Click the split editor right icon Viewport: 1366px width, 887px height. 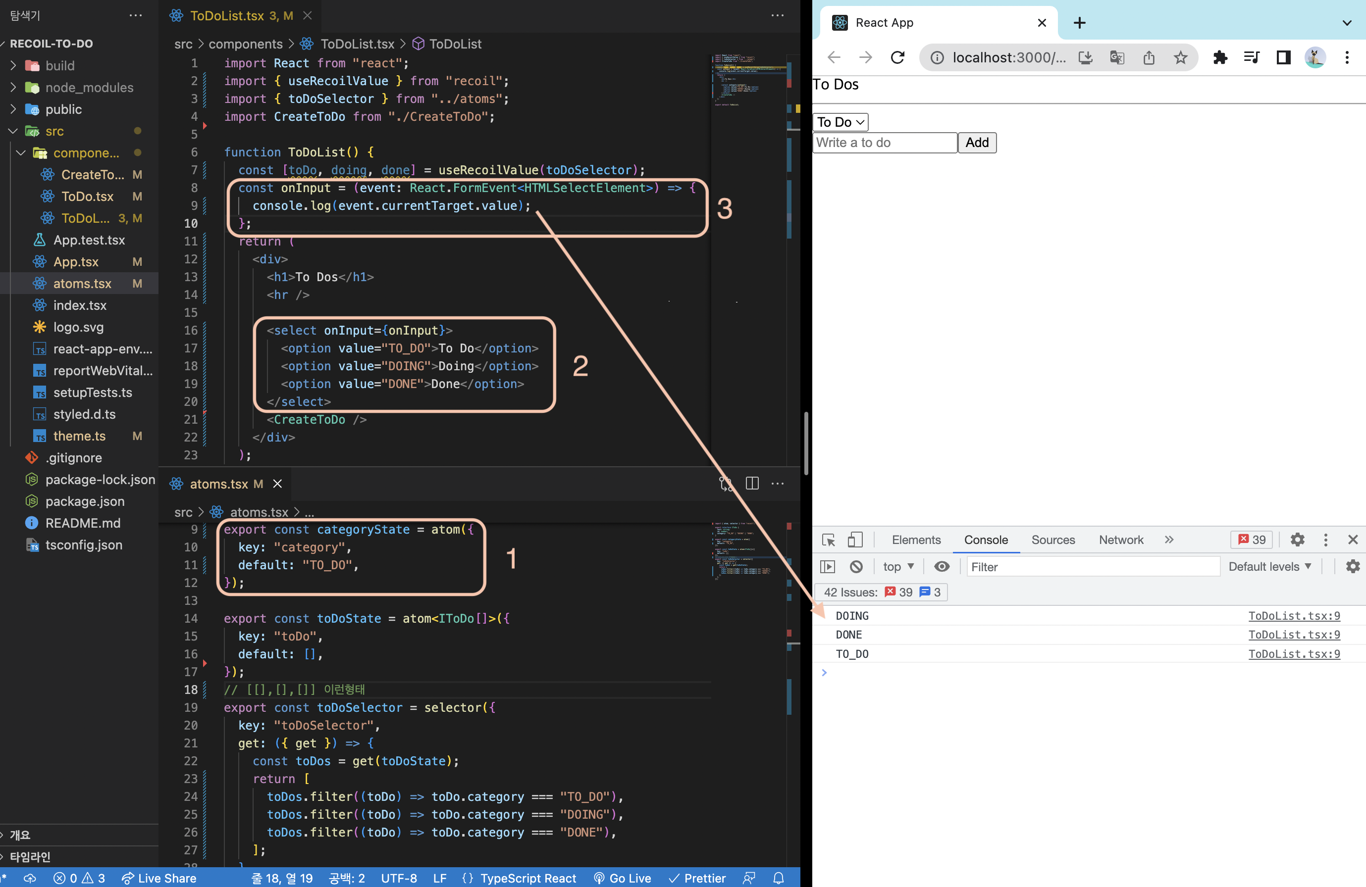point(752,484)
